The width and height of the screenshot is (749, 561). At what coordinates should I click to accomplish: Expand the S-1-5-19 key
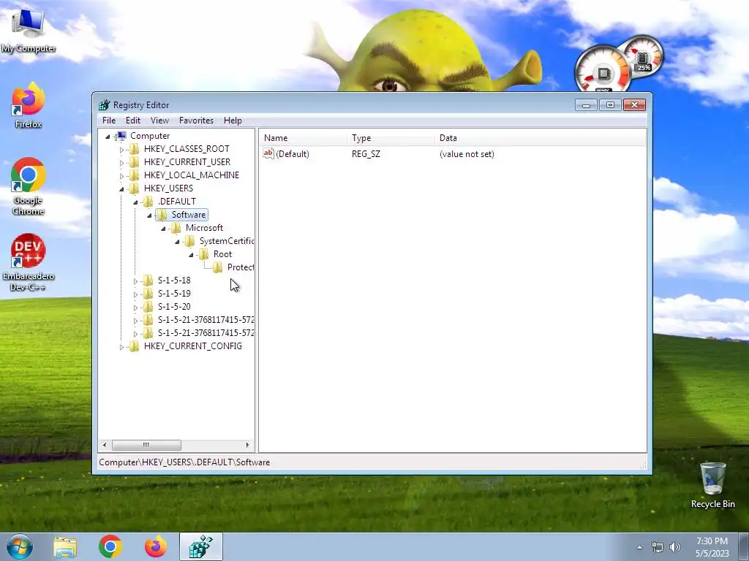click(x=135, y=294)
